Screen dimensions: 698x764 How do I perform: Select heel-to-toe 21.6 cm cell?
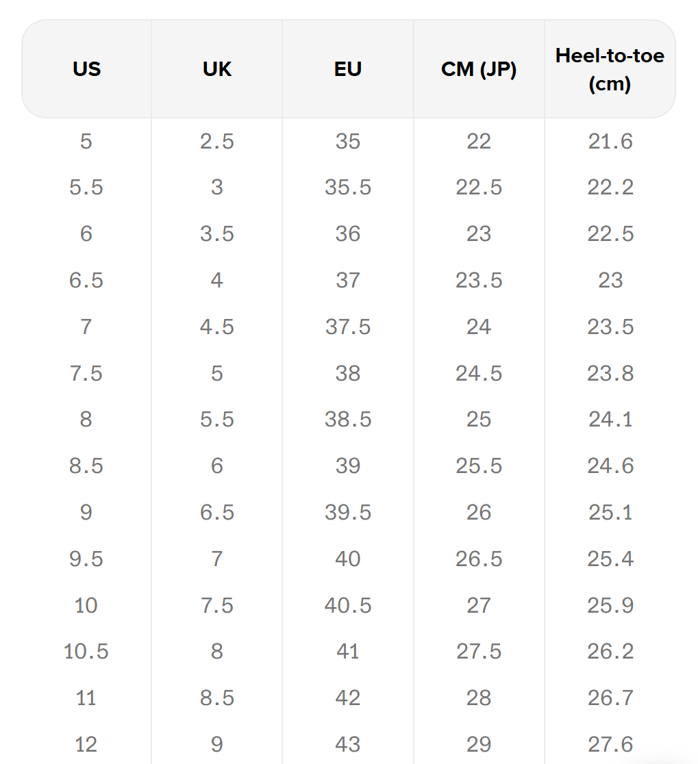610,142
